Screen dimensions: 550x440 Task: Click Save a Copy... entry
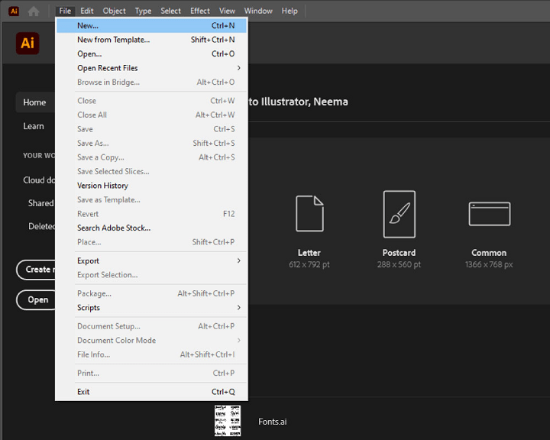pyautogui.click(x=151, y=157)
